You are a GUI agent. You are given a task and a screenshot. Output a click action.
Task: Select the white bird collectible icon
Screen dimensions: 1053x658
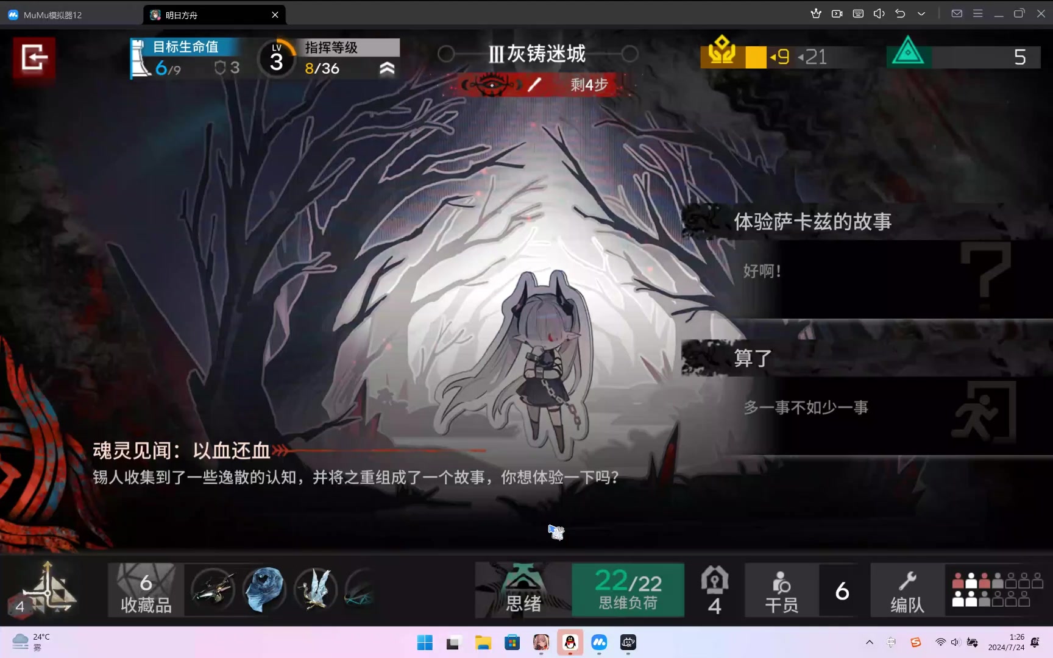[316, 589]
